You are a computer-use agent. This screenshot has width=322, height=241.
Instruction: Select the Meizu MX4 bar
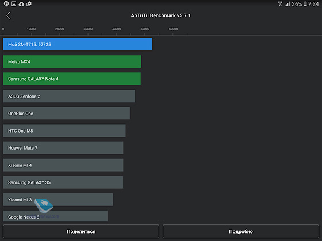[x=72, y=61]
